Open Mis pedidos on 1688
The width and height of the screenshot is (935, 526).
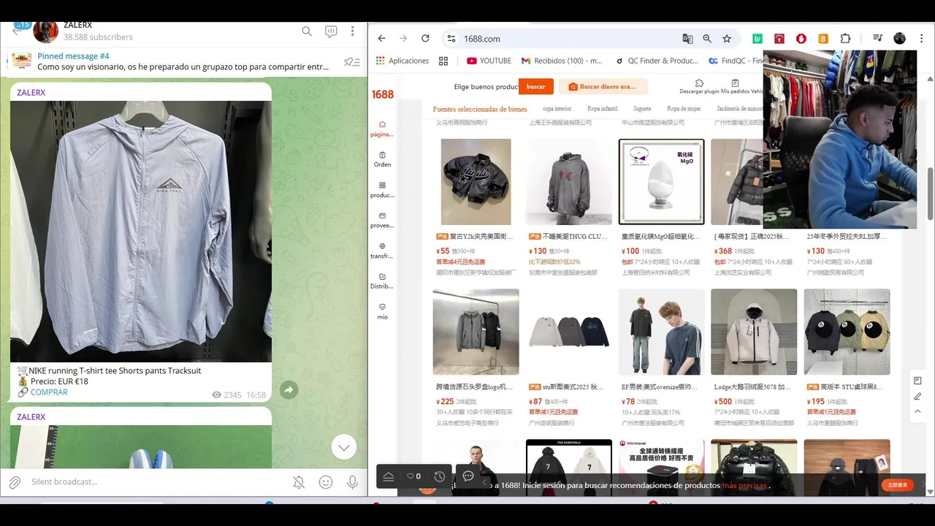point(735,87)
